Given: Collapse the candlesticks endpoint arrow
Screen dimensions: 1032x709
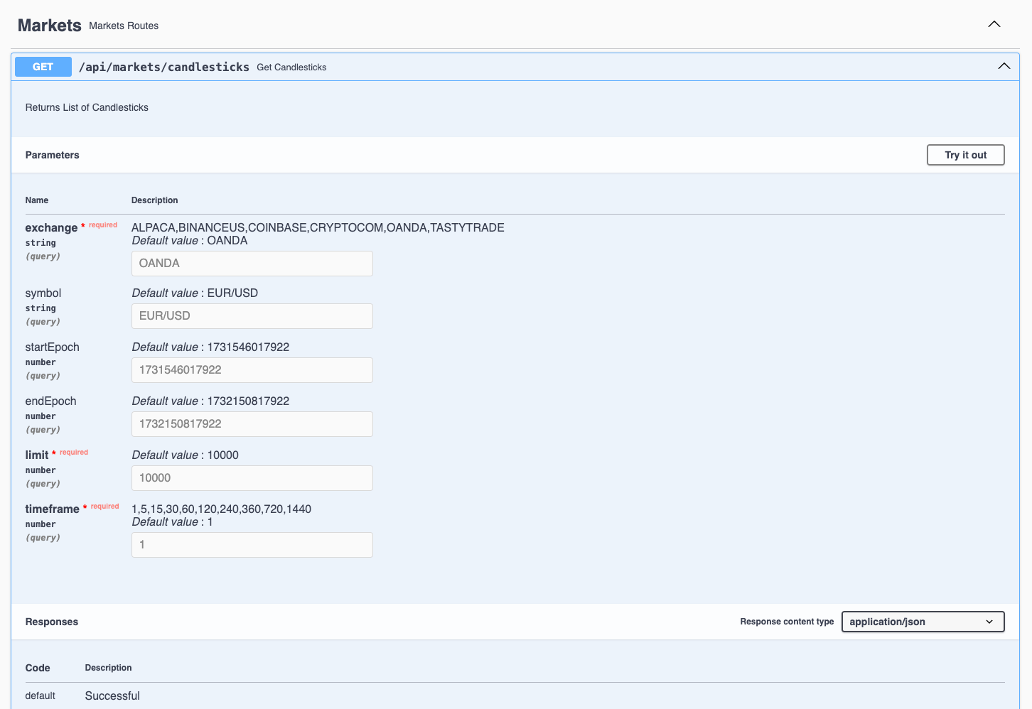Looking at the screenshot, I should [x=1004, y=66].
